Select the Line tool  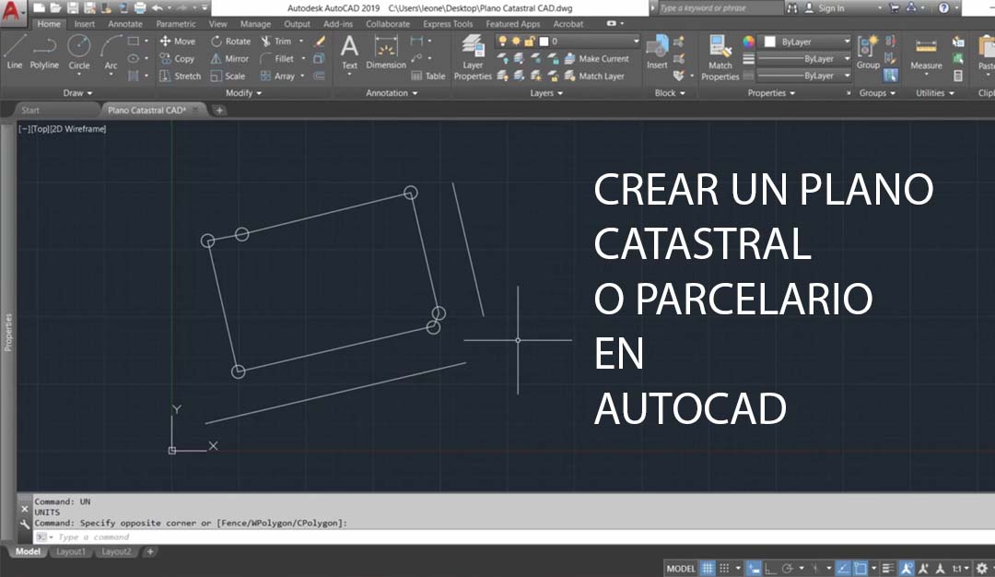[x=15, y=52]
